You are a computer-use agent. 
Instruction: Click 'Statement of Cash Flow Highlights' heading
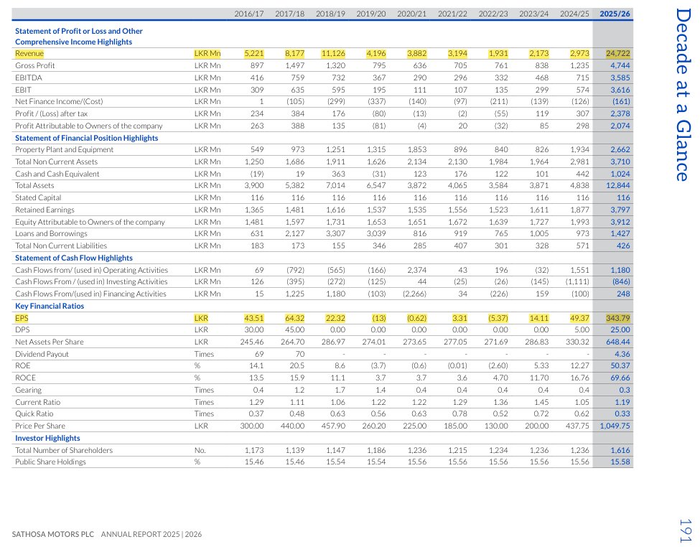click(x=74, y=258)
